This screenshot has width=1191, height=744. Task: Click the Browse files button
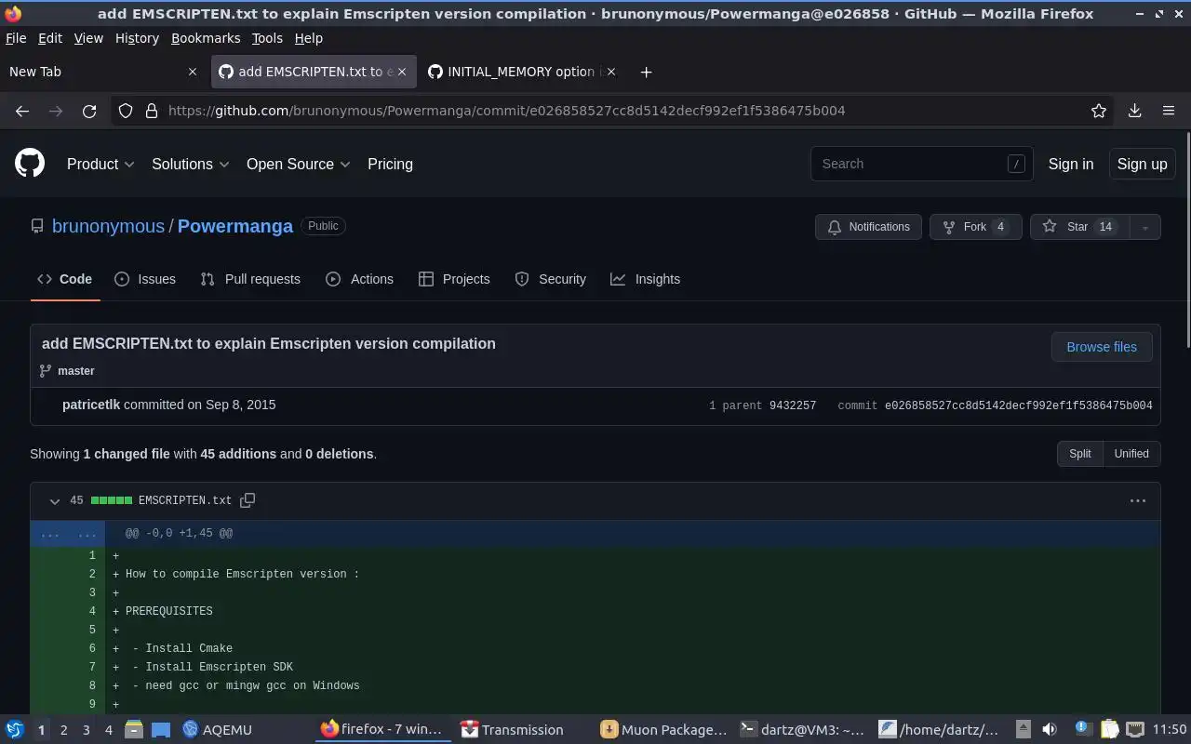pos(1102,347)
